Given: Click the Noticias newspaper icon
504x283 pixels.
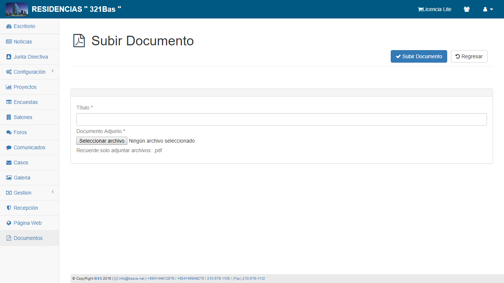Looking at the screenshot, I should click(x=9, y=42).
